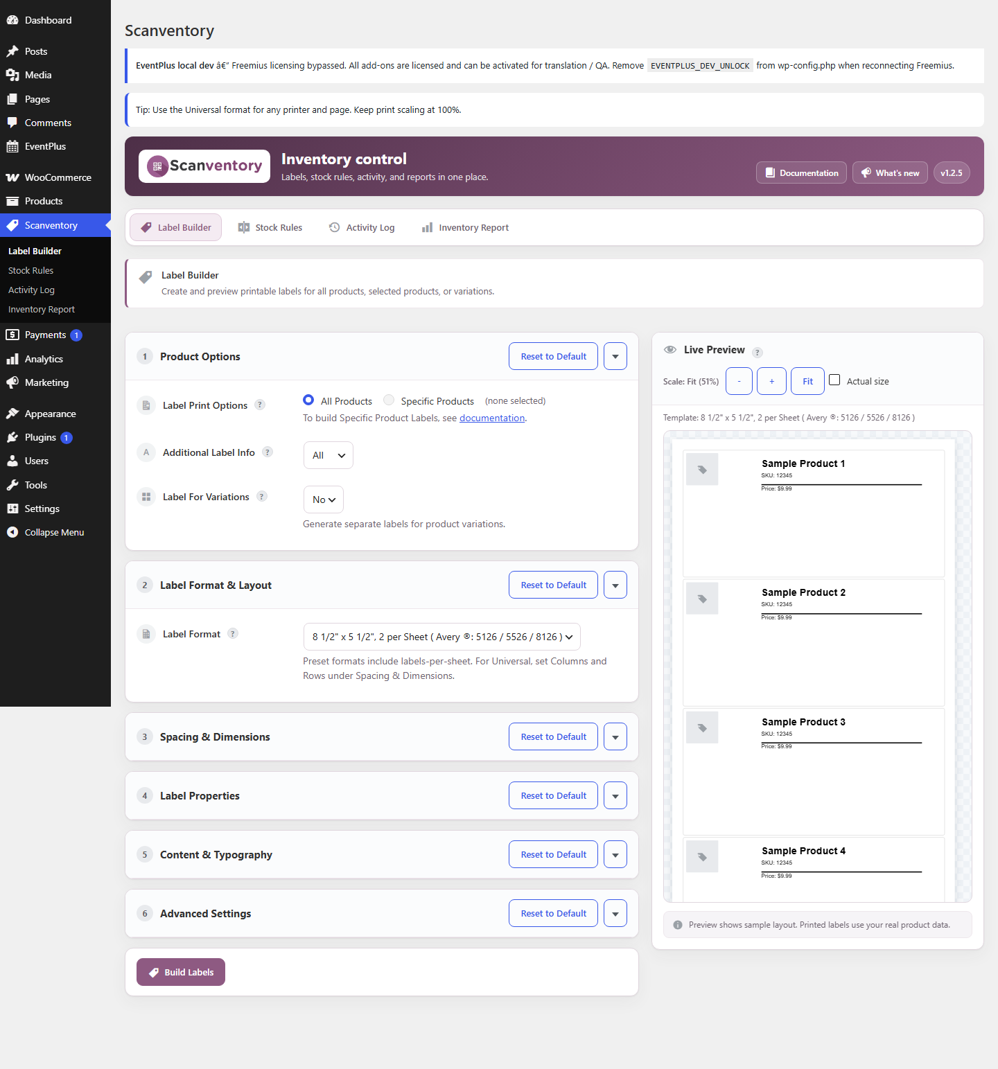Click the Sample Product 1 label preview
The height and width of the screenshot is (1069, 998).
click(x=814, y=513)
